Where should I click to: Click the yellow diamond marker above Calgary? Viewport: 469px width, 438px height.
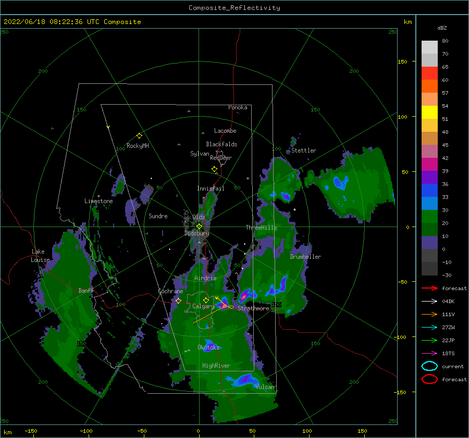pyautogui.click(x=206, y=300)
